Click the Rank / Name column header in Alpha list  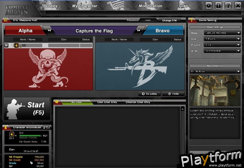[x=27, y=39]
